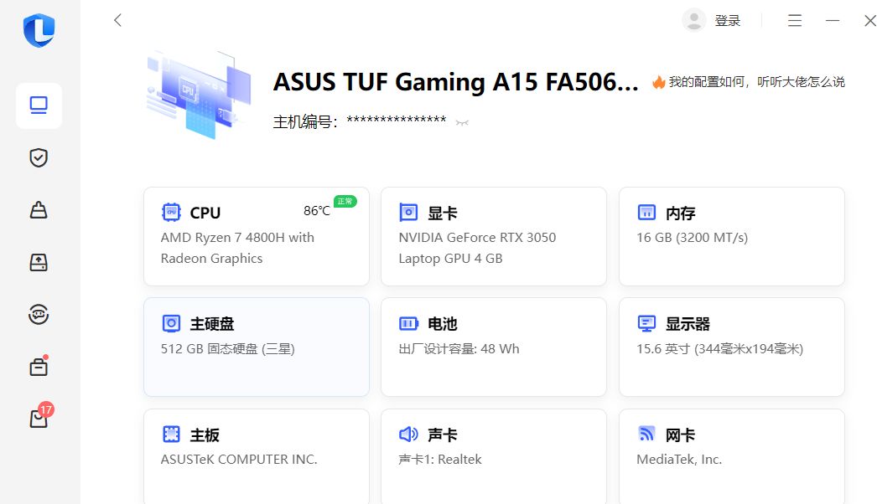
Task: Reveal hidden host serial number with eye icon
Action: click(x=462, y=122)
